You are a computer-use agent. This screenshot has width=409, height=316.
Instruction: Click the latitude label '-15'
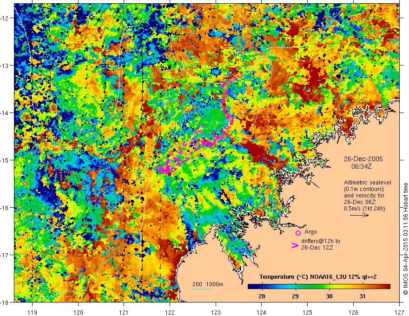pos(5,160)
